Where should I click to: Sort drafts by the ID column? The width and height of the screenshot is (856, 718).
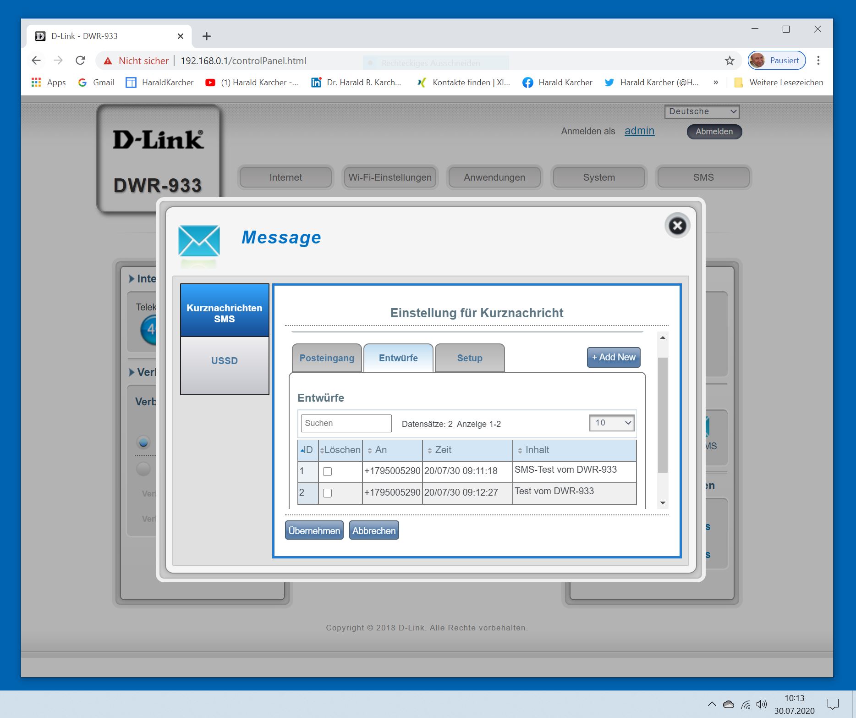coord(308,450)
